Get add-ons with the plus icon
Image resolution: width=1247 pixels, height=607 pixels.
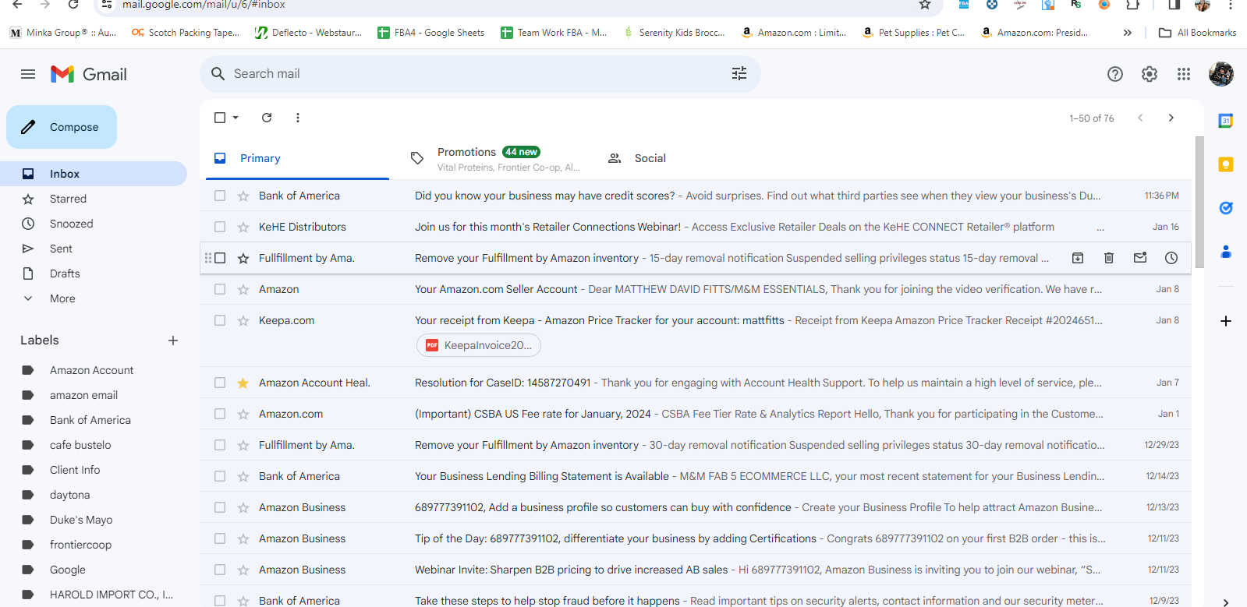pos(1226,321)
